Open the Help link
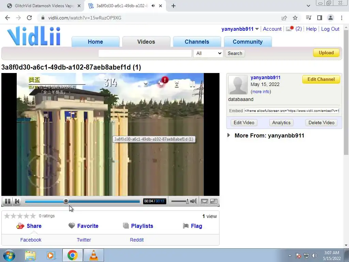 (x=312, y=29)
